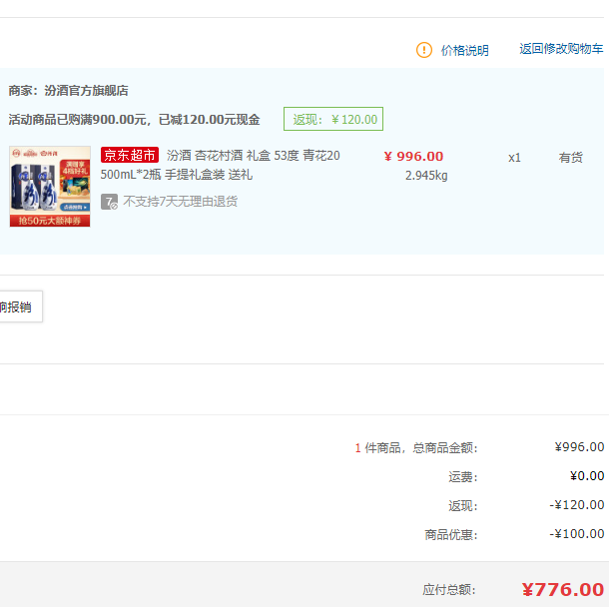Click the weight value 2.945kg
Viewport: 609px width, 607px height.
tap(426, 176)
